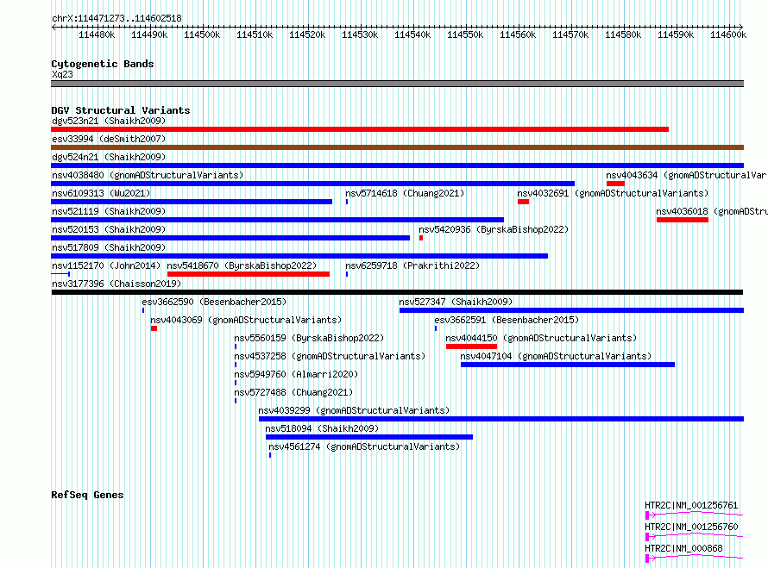This screenshot has width=768, height=568.
Task: Click the blue nsv4047104 variant bar
Action: point(568,365)
